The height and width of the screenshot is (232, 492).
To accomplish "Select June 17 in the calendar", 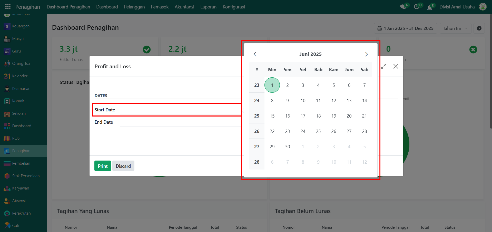I will (303, 116).
